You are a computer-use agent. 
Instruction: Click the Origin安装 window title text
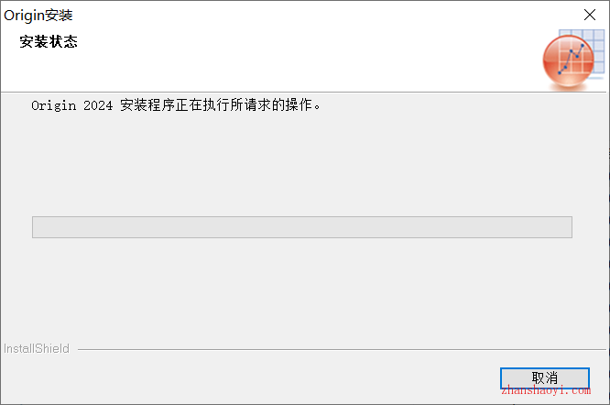pos(38,16)
